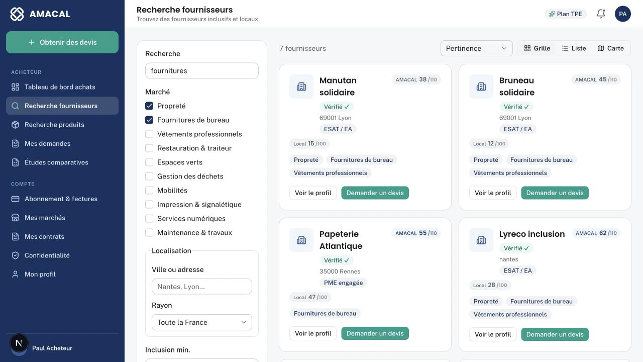Enable the Restauration & traiteur filter
The width and height of the screenshot is (643, 362).
click(149, 148)
